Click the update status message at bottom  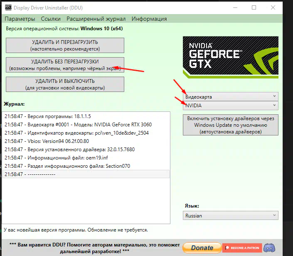(76, 230)
